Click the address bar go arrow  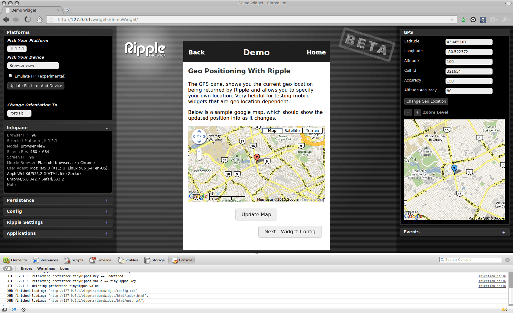(452, 20)
